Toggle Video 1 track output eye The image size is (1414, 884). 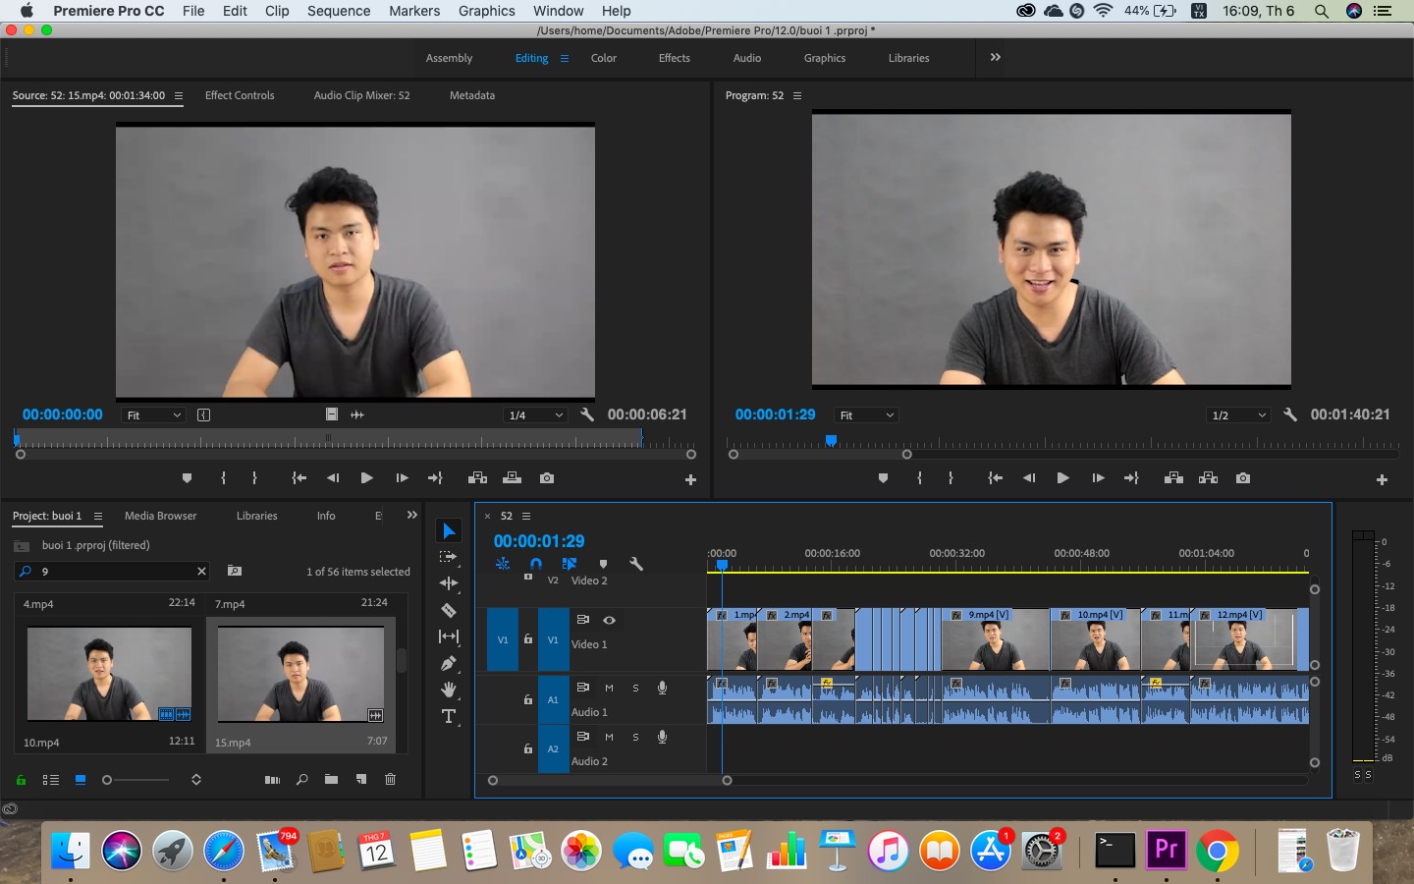pyautogui.click(x=609, y=620)
